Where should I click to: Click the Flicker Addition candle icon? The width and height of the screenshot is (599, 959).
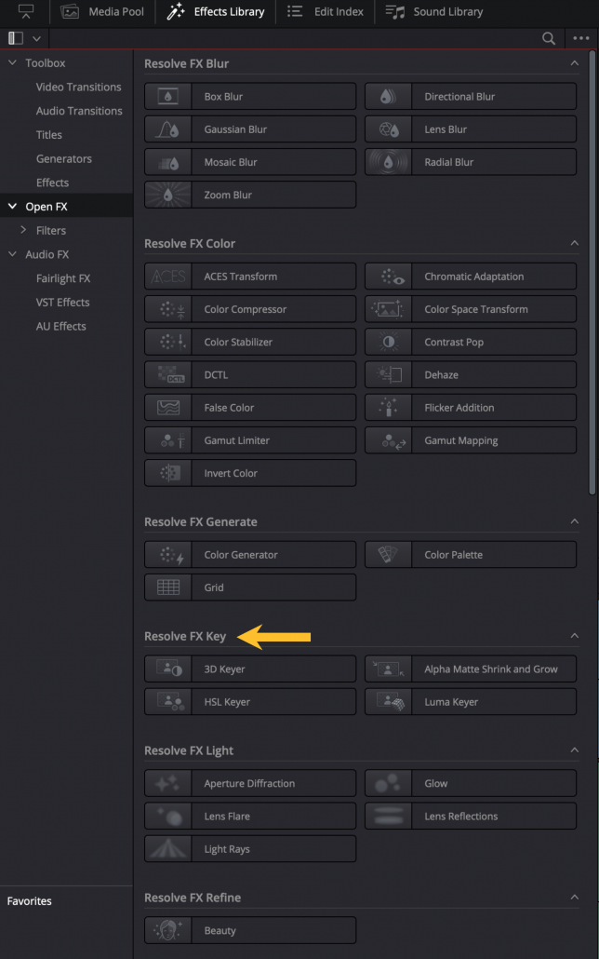click(388, 407)
